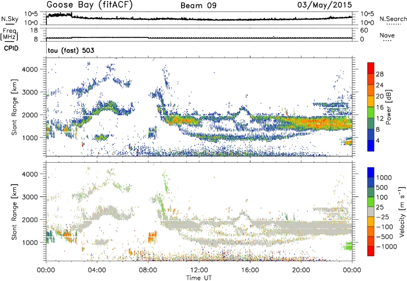Click the '500' tick on Velocity colorbar
The image size is (407, 281).
(382, 188)
